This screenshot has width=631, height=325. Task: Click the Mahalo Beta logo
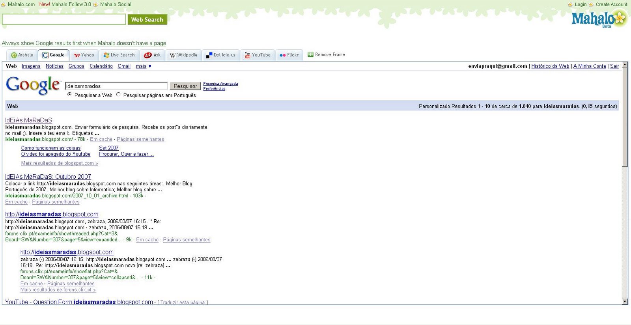[x=599, y=19]
